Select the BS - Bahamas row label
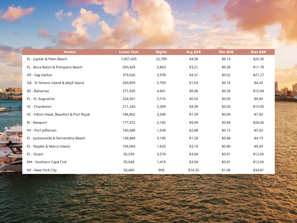The height and width of the screenshot is (223, 297). coord(38,91)
